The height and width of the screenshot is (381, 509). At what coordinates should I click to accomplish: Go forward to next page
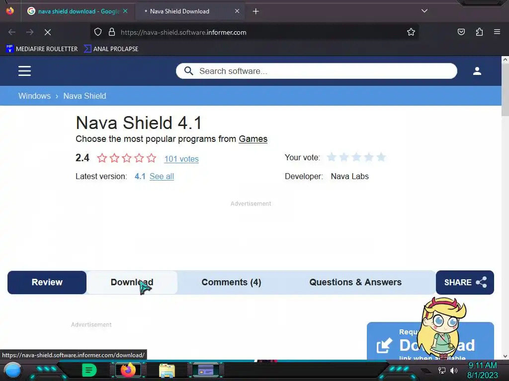tap(30, 32)
